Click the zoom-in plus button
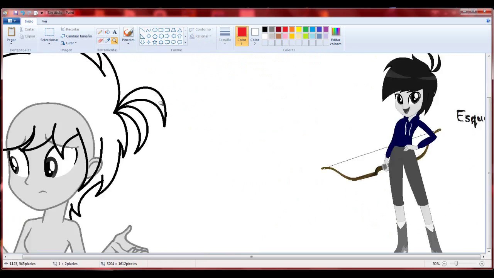494x278 pixels. point(482,264)
